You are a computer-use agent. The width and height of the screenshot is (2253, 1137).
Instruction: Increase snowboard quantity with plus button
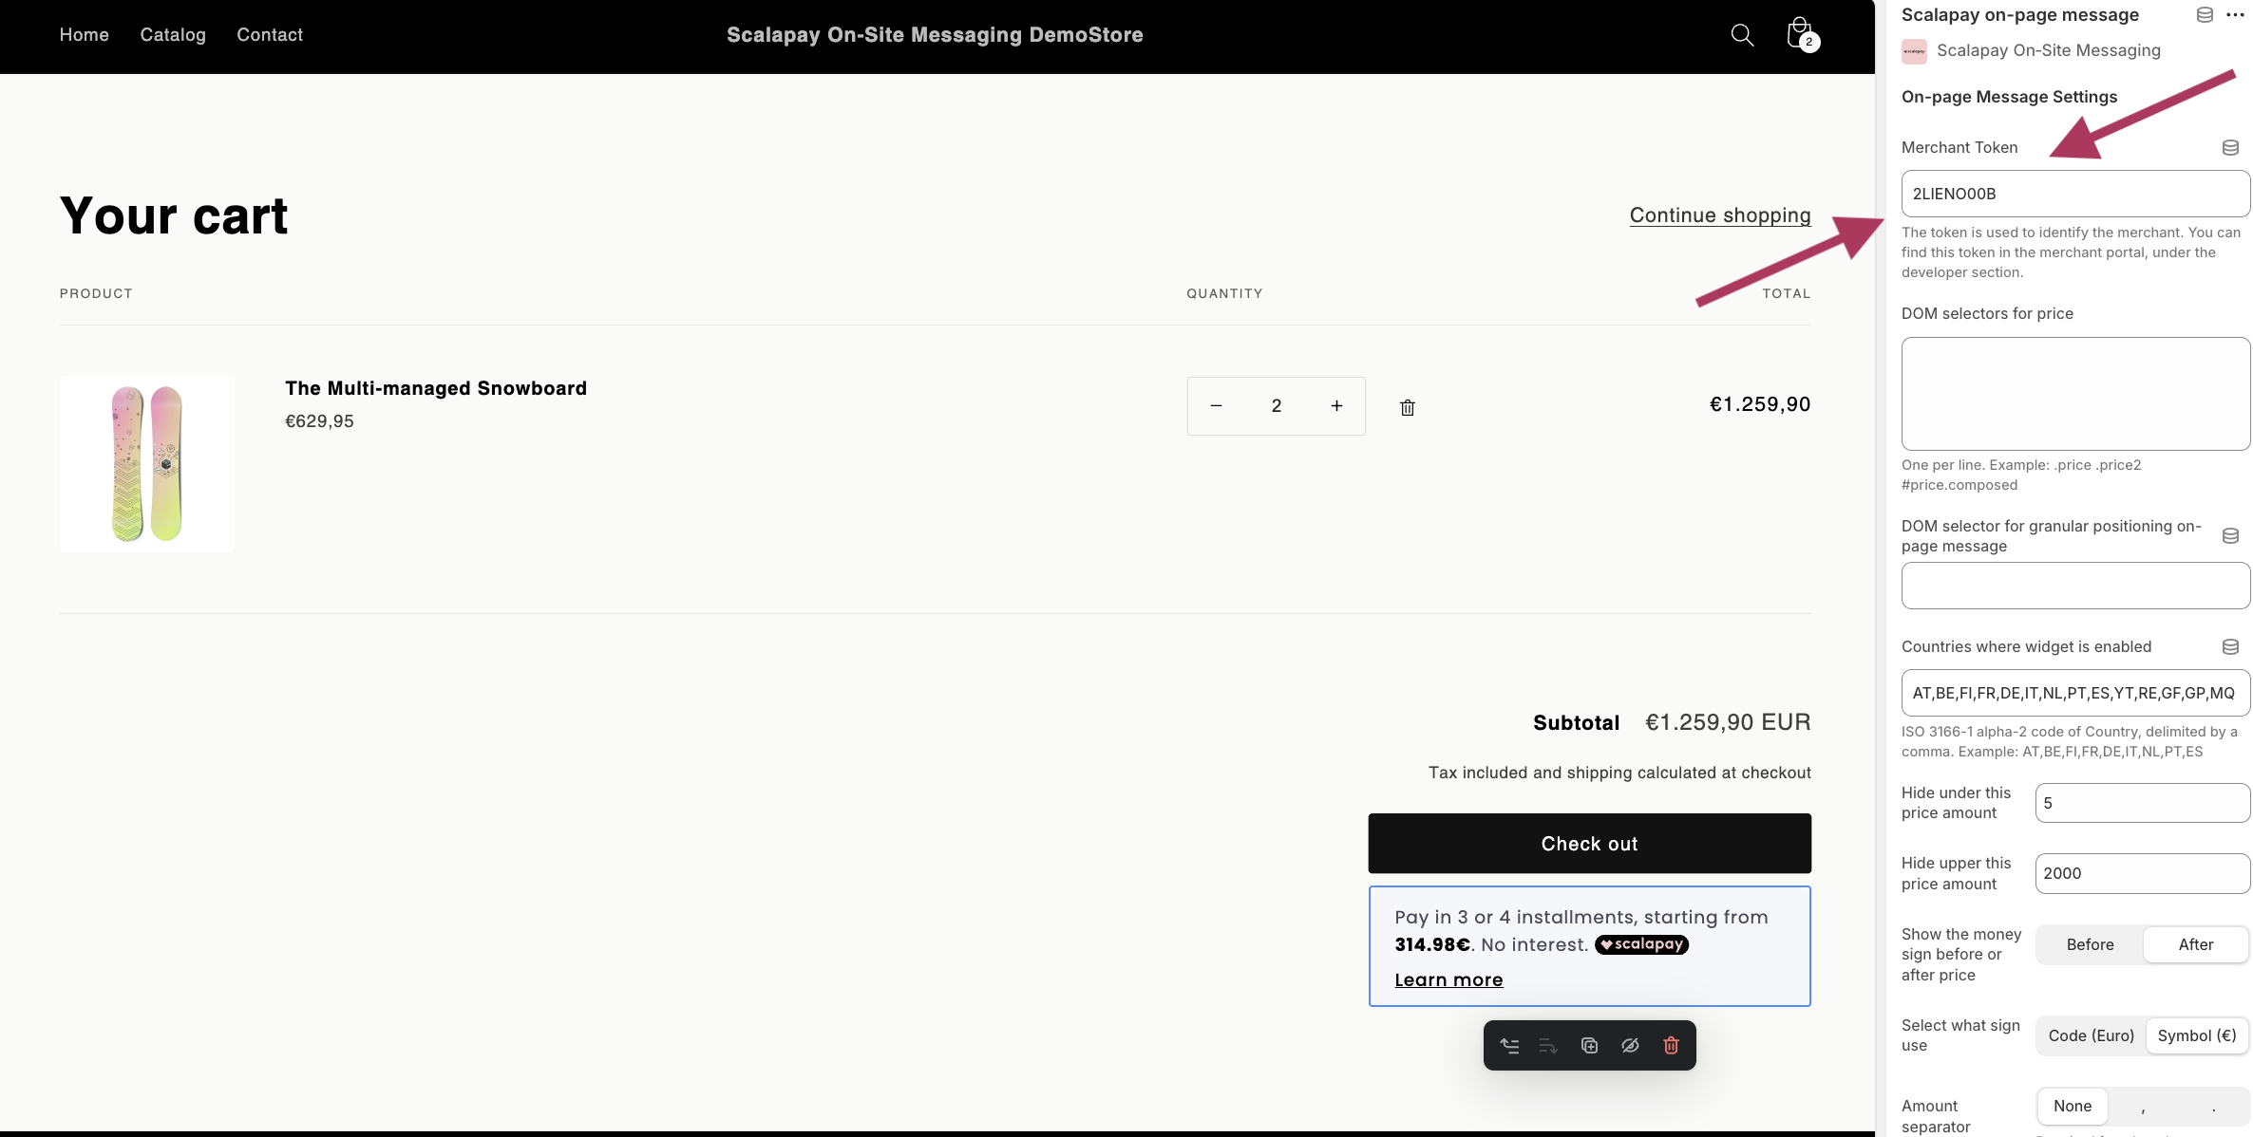(1336, 406)
